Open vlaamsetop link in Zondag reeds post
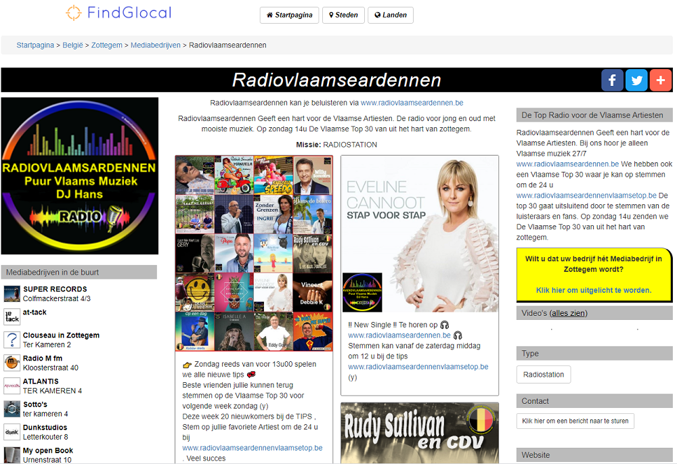The height and width of the screenshot is (464, 677). click(252, 448)
